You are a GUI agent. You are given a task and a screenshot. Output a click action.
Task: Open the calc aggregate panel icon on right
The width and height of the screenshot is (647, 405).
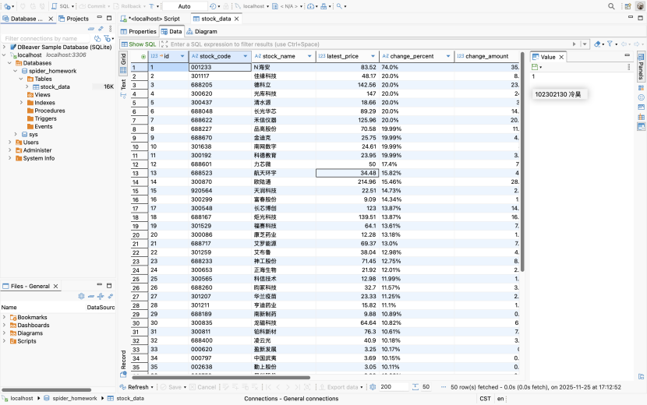point(641,107)
